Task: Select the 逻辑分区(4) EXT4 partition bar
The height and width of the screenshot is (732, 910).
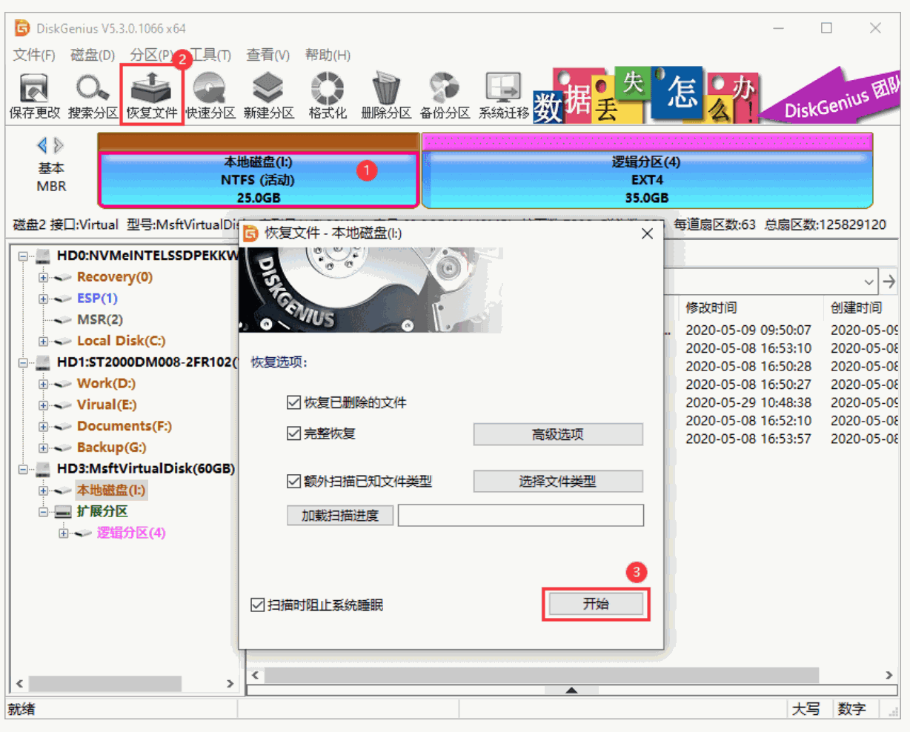Action: (647, 180)
